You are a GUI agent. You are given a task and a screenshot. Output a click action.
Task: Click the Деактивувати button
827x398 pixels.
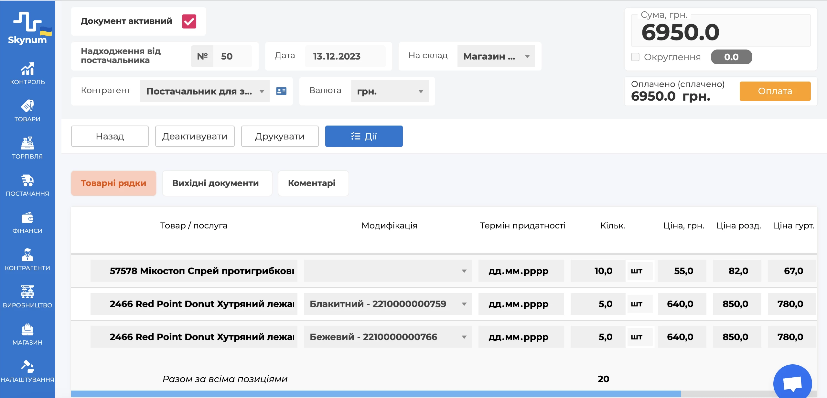(195, 136)
